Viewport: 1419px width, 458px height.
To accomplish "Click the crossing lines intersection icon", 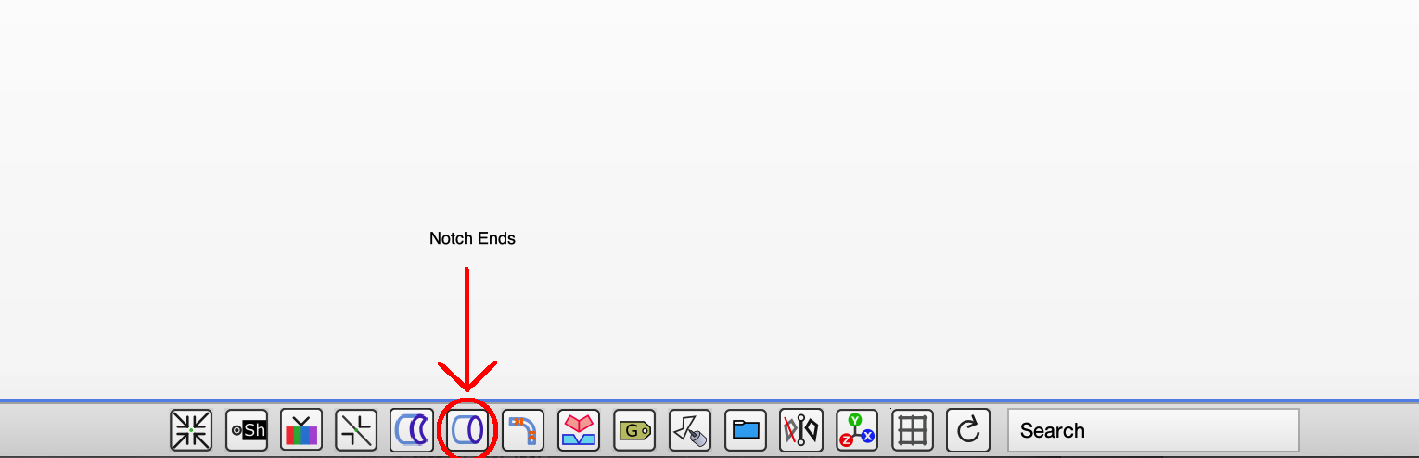I will [x=357, y=430].
